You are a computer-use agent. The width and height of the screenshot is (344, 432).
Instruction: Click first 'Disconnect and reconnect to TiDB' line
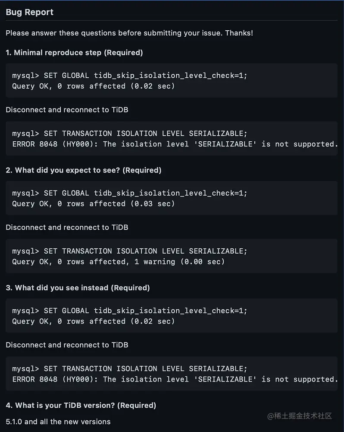click(67, 110)
